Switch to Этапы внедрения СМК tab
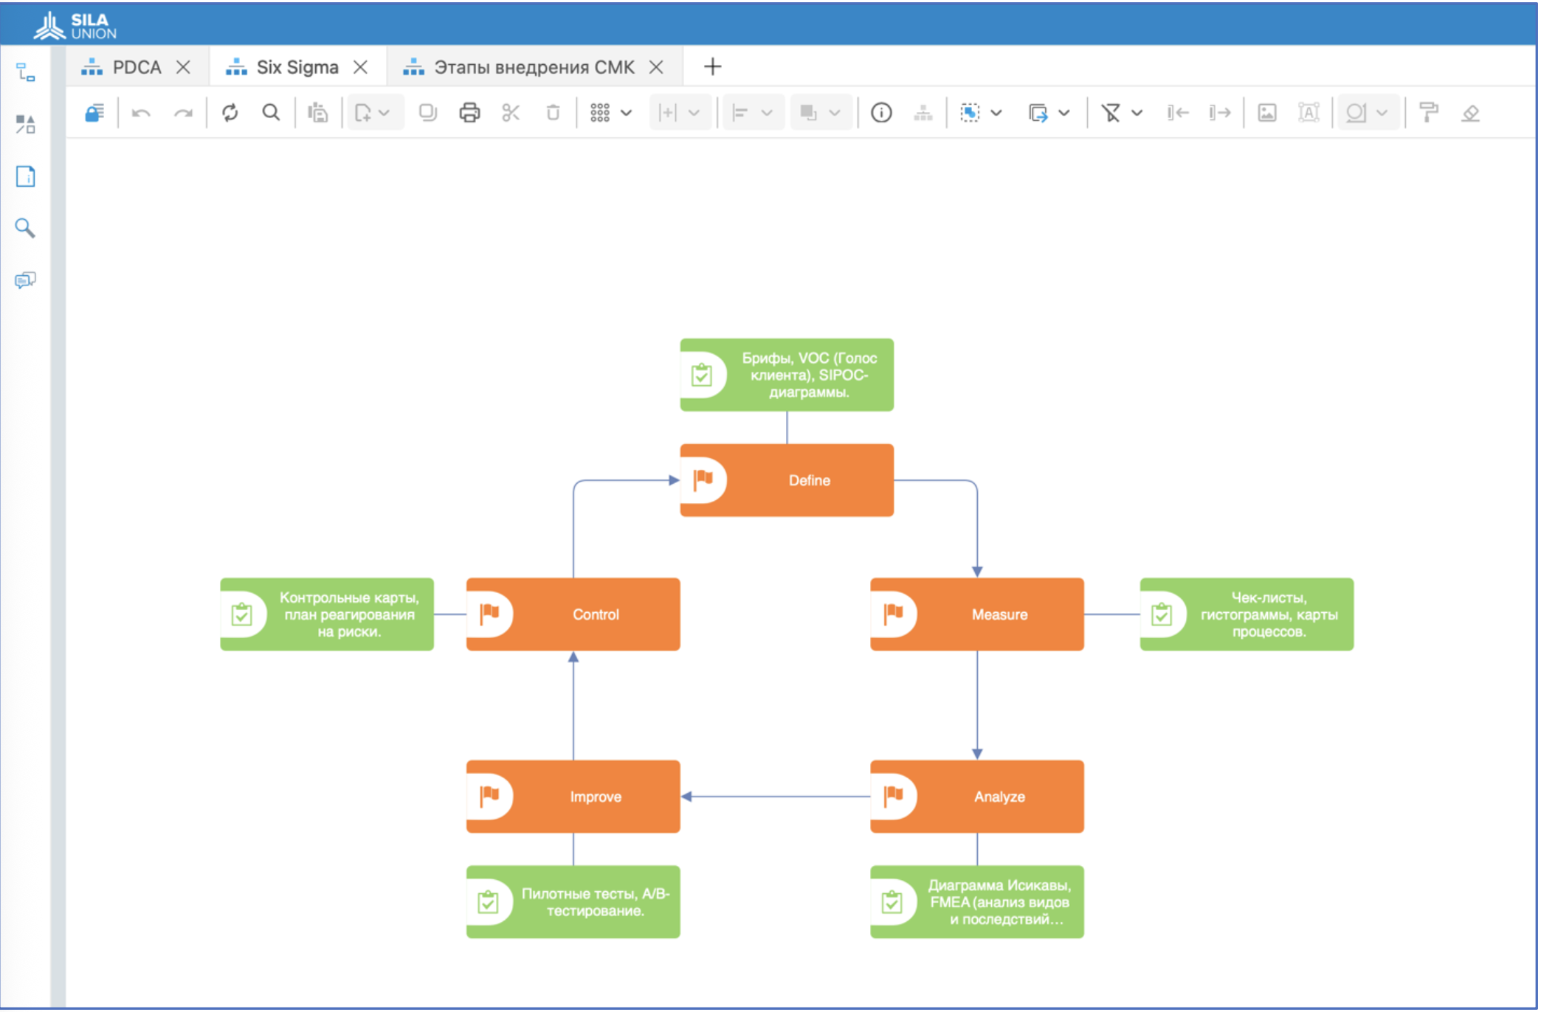This screenshot has width=1541, height=1012. [x=533, y=67]
